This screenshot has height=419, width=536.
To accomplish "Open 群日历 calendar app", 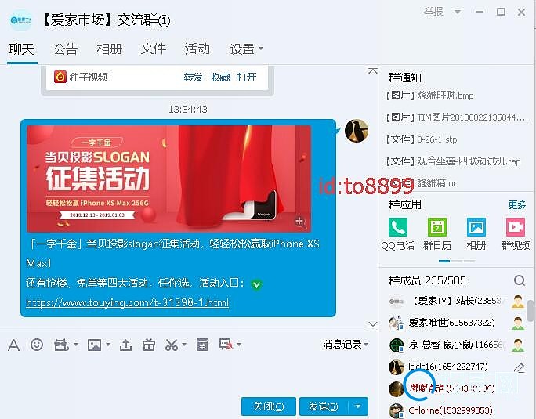I will [437, 227].
